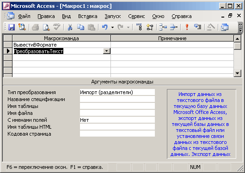Click the scroll up arrow of the macro grid
Viewport: 245px width, 173px height.
tap(237, 39)
